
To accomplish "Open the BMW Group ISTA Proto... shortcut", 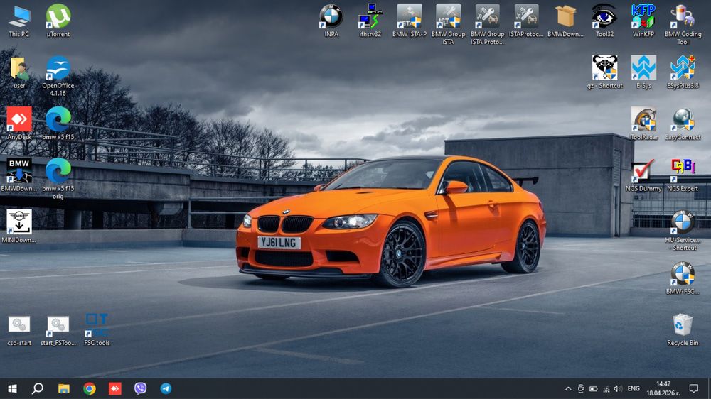I will (487, 24).
